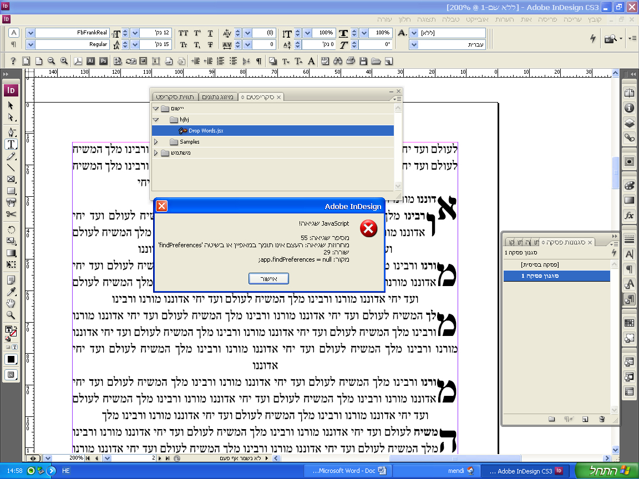Select the Eyedropper tool

(11, 292)
